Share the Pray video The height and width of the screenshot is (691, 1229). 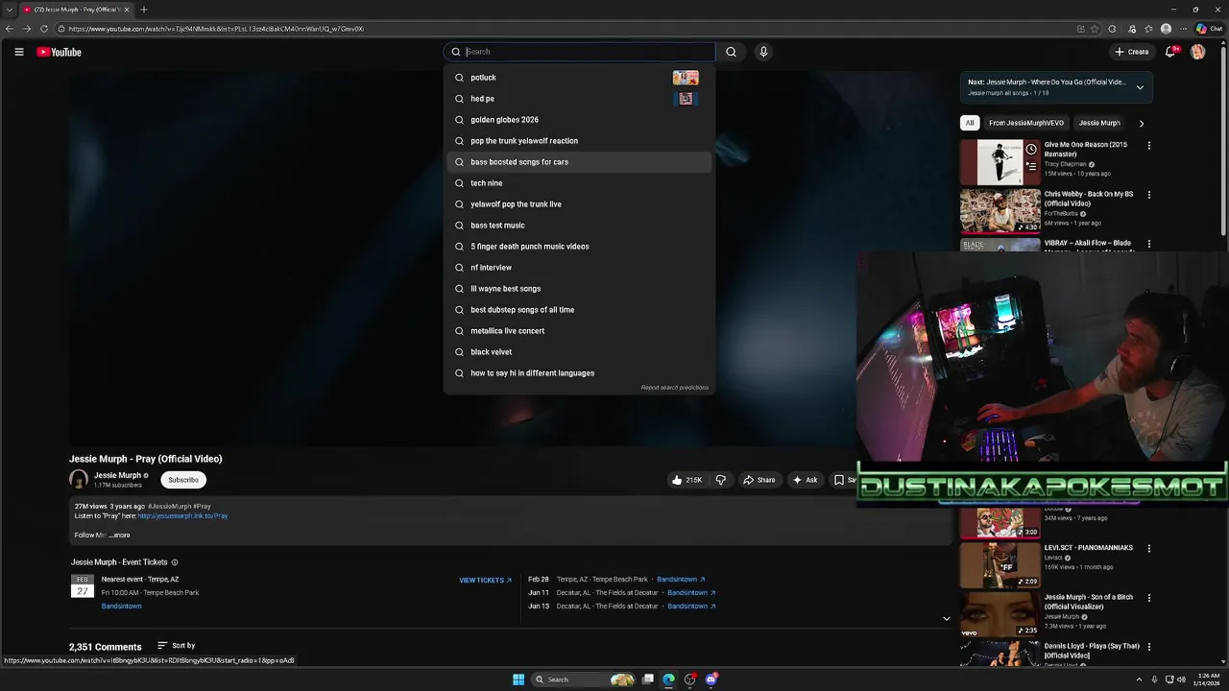pos(759,480)
